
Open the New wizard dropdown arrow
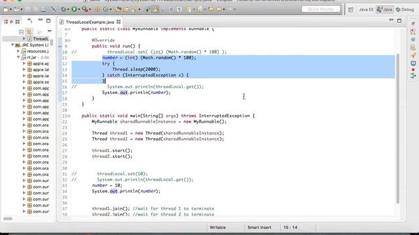pos(10,10)
